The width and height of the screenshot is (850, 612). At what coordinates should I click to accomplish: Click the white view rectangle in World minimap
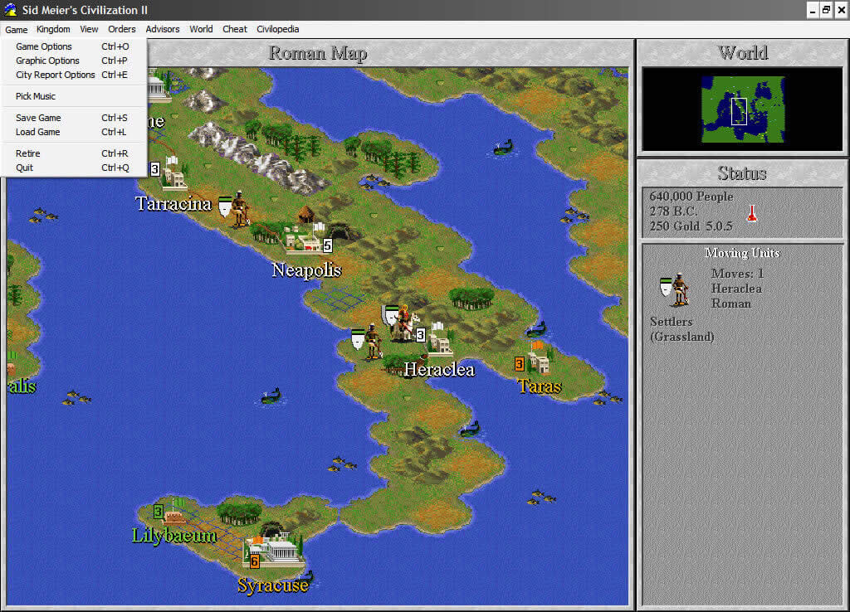[x=739, y=111]
